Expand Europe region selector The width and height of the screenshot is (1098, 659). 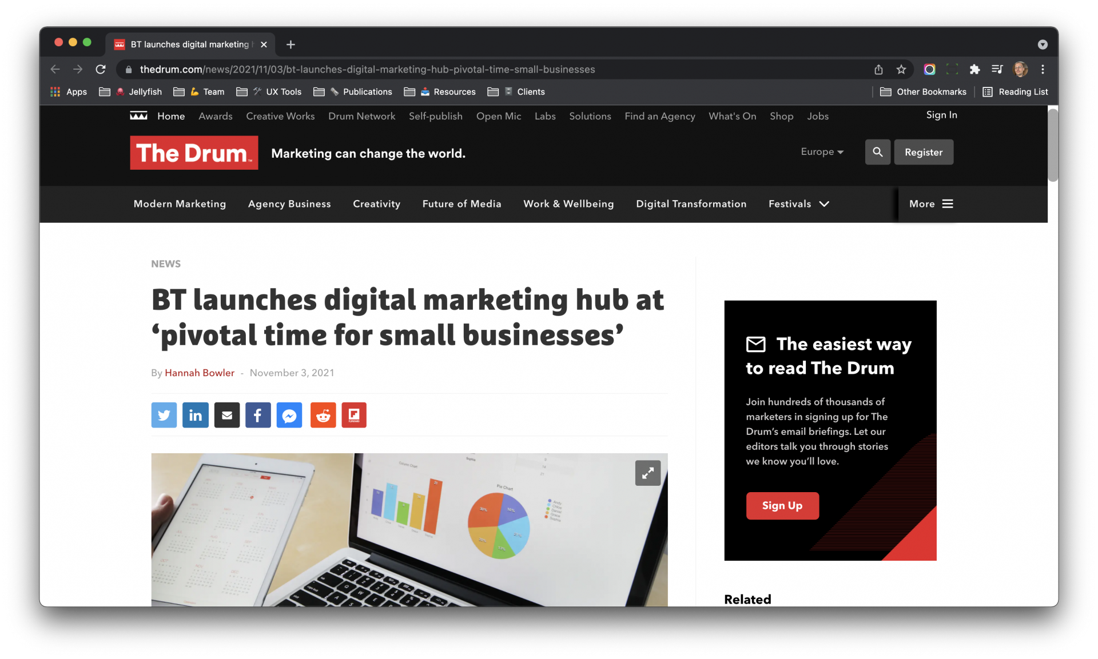(822, 151)
